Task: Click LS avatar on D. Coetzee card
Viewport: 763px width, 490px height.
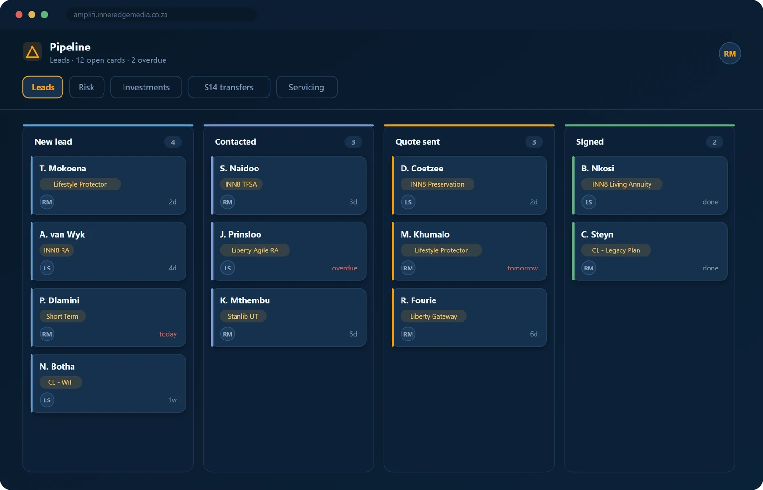Action: (x=408, y=202)
